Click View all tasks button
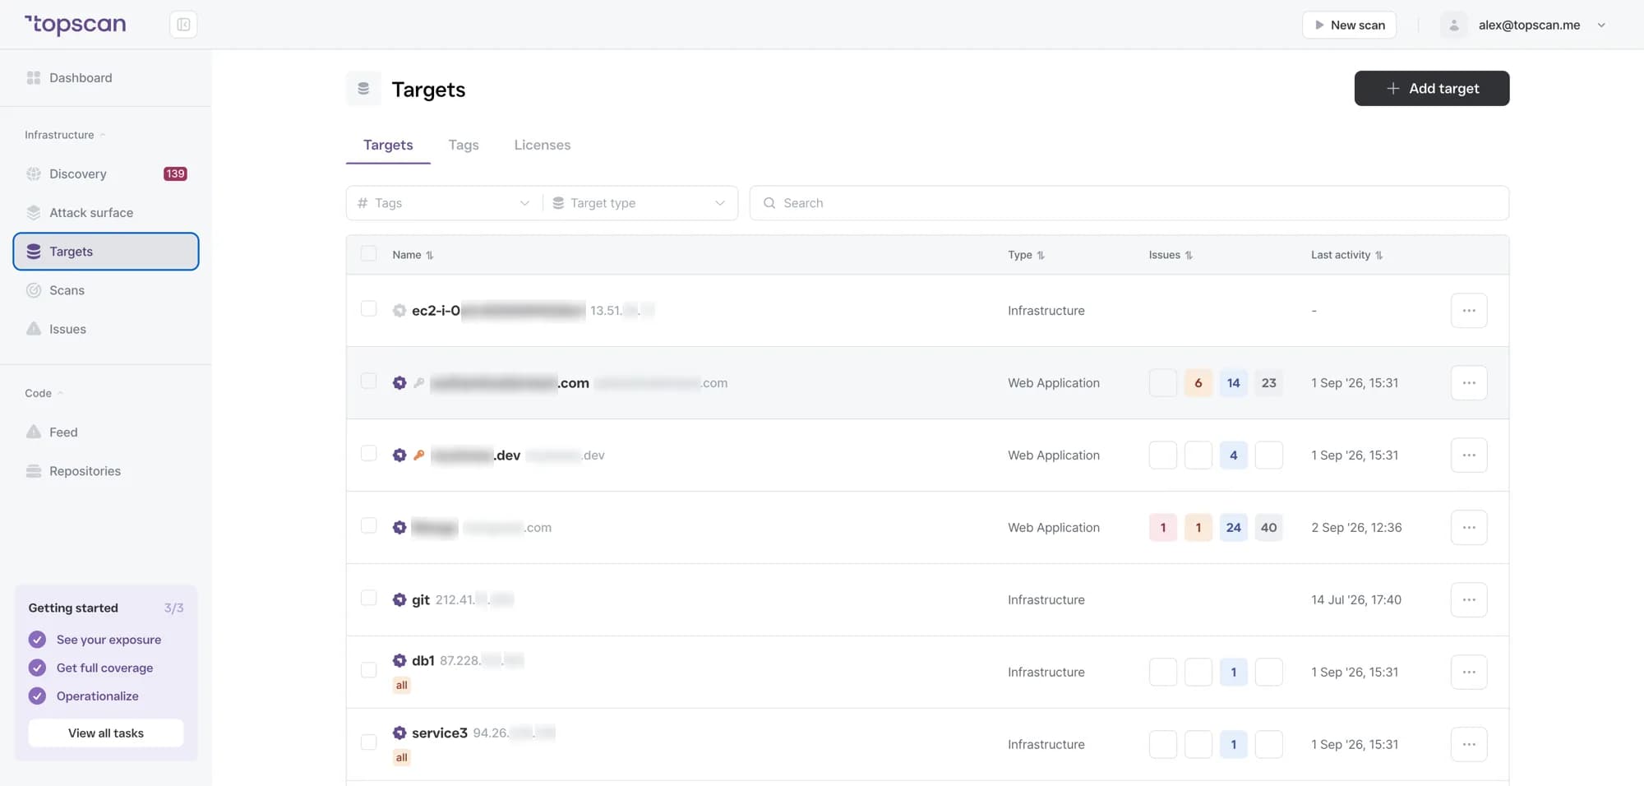This screenshot has height=786, width=1644. tap(106, 733)
